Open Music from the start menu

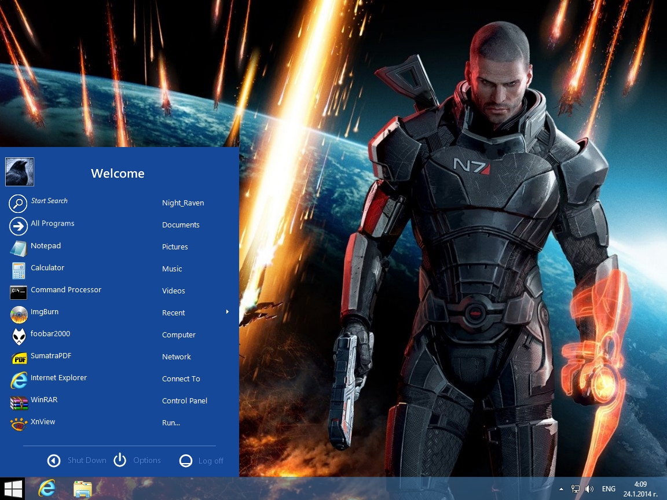point(172,269)
